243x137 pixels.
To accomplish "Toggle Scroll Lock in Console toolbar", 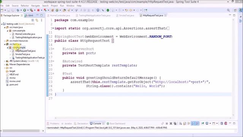I will click(x=185, y=123).
